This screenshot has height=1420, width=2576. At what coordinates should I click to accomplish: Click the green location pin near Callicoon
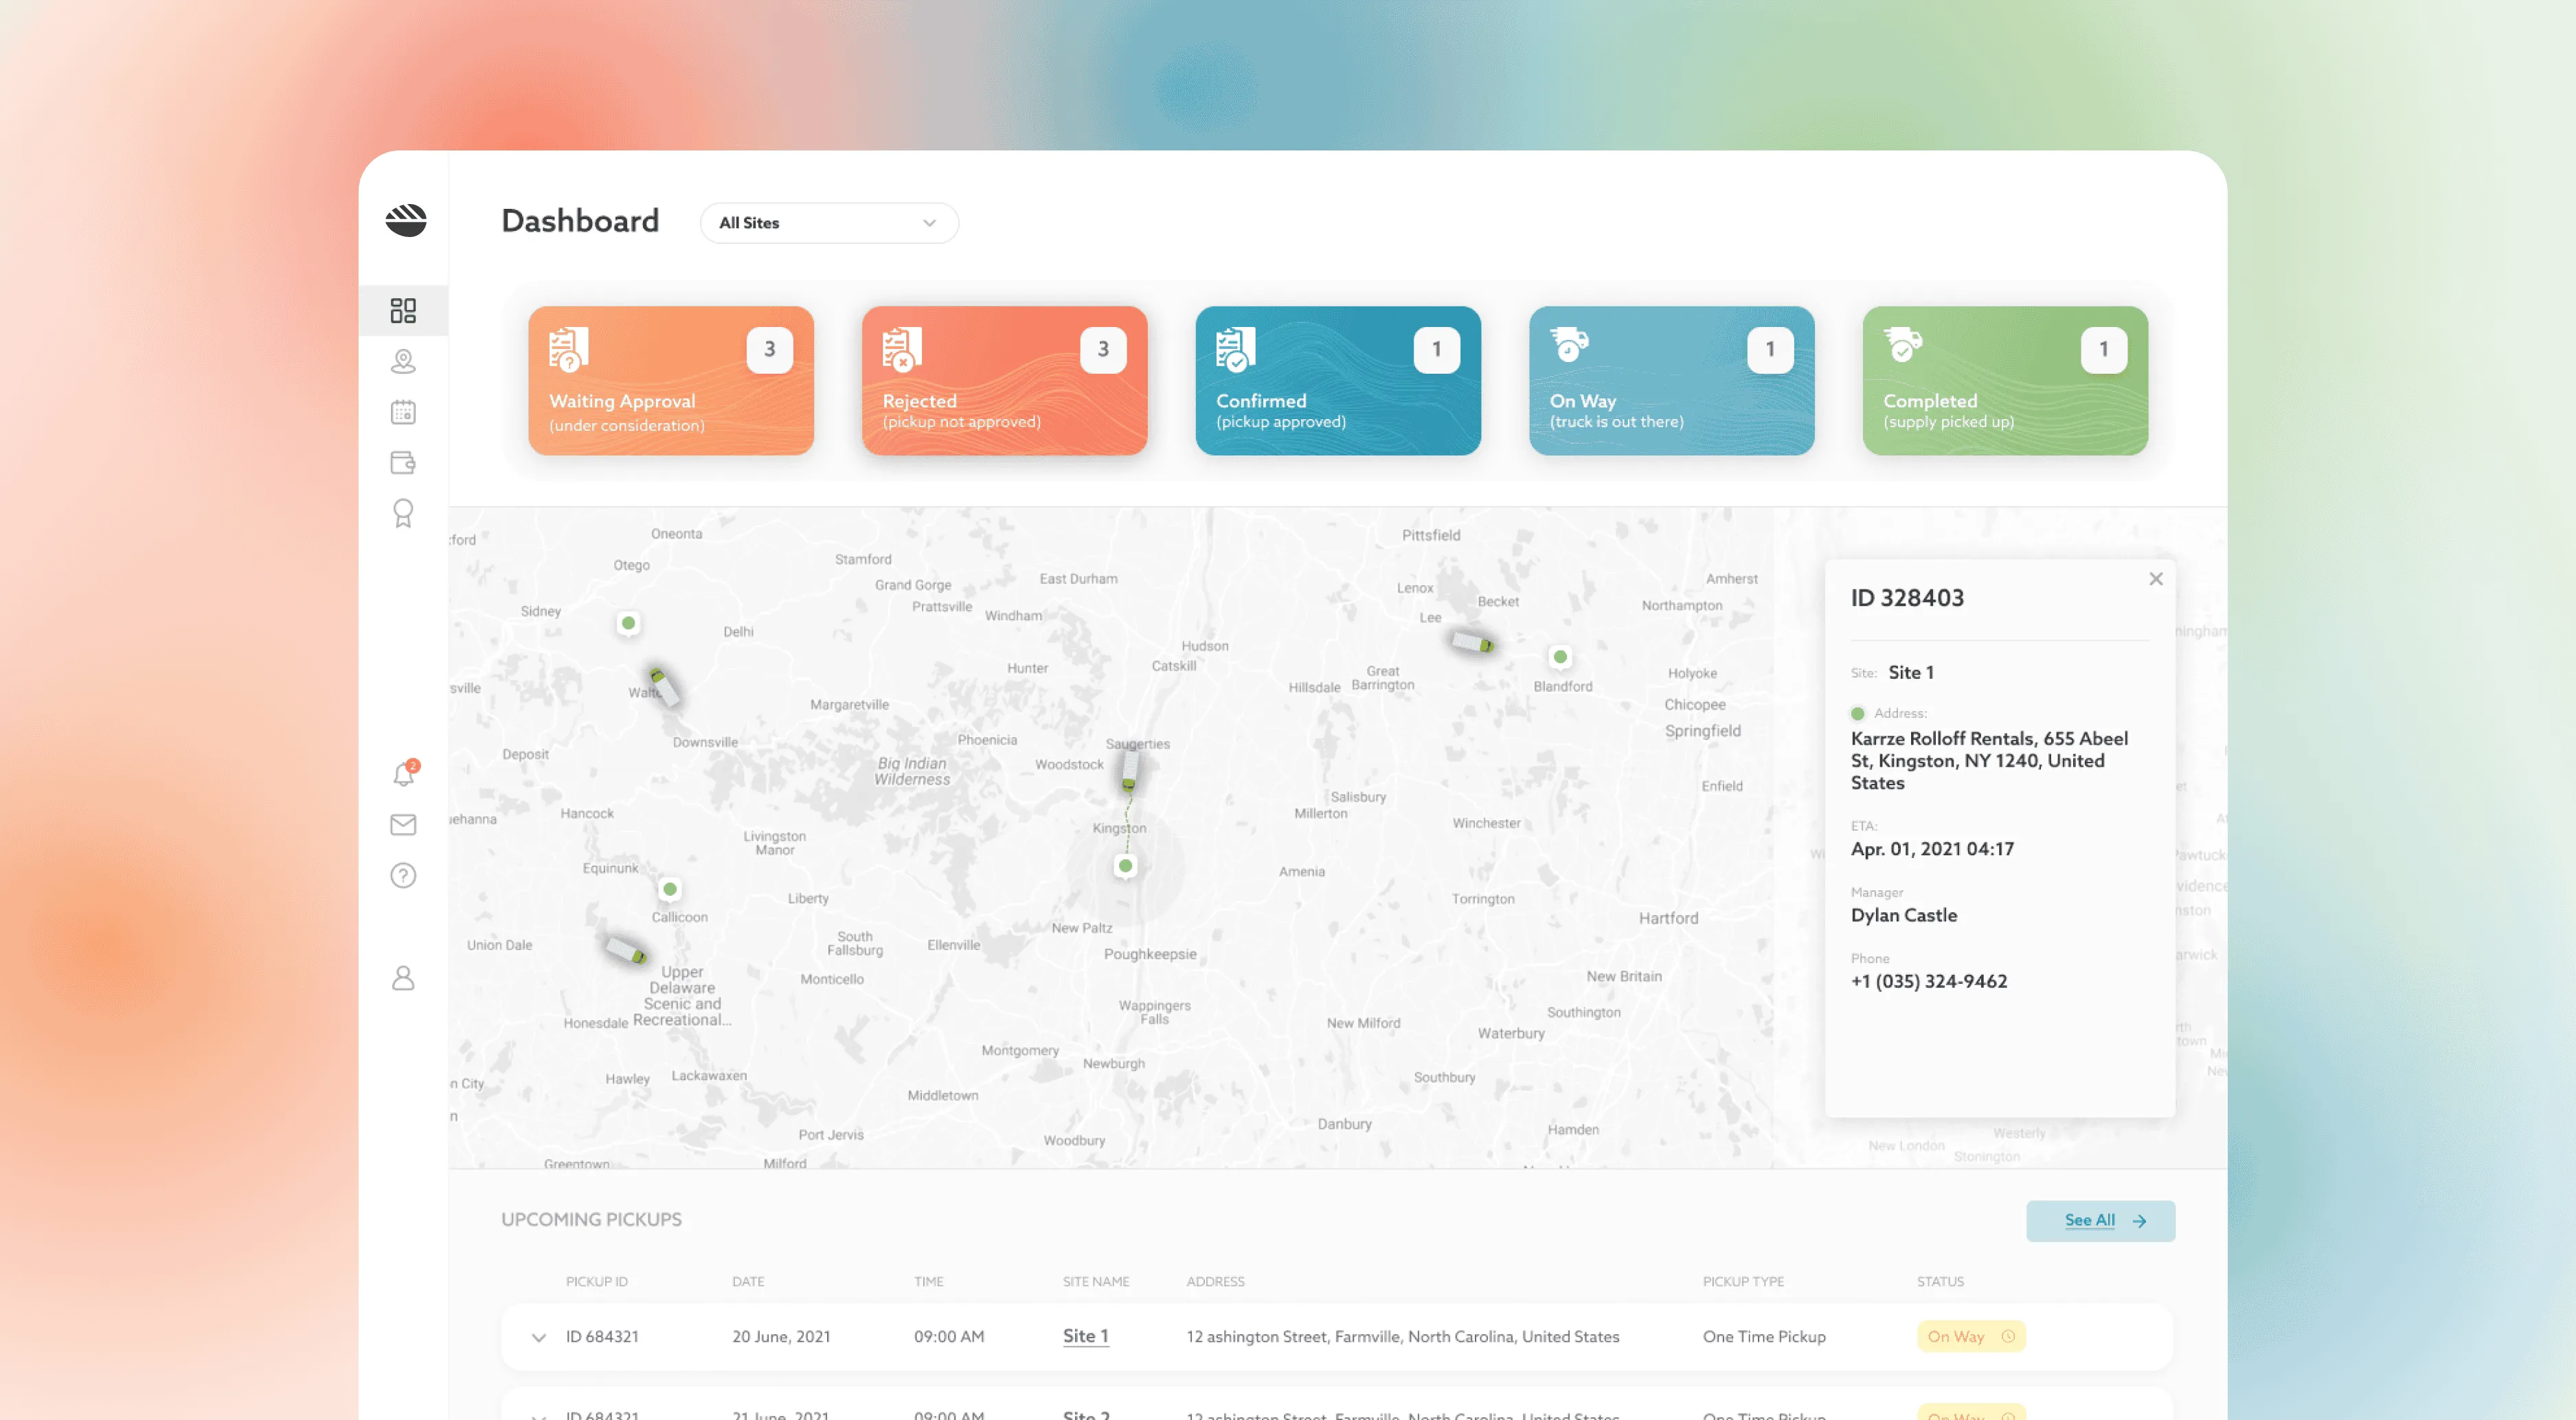(670, 888)
